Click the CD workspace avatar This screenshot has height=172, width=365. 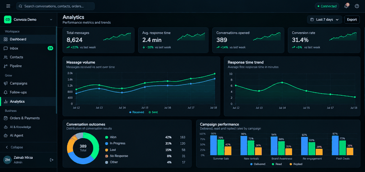point(8,20)
